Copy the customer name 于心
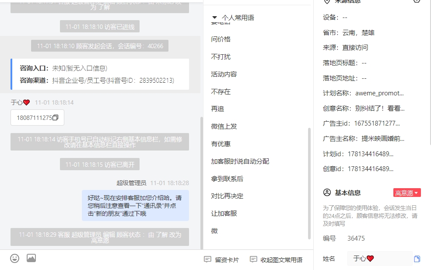 417,259
